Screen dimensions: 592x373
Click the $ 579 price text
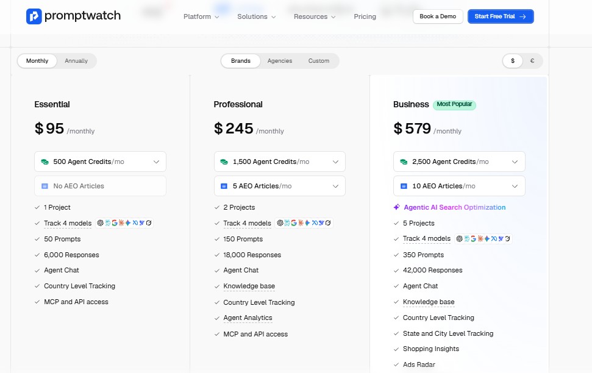[412, 129]
